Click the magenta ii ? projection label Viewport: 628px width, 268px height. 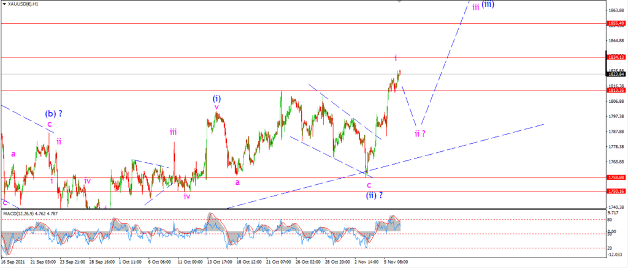pyautogui.click(x=419, y=133)
